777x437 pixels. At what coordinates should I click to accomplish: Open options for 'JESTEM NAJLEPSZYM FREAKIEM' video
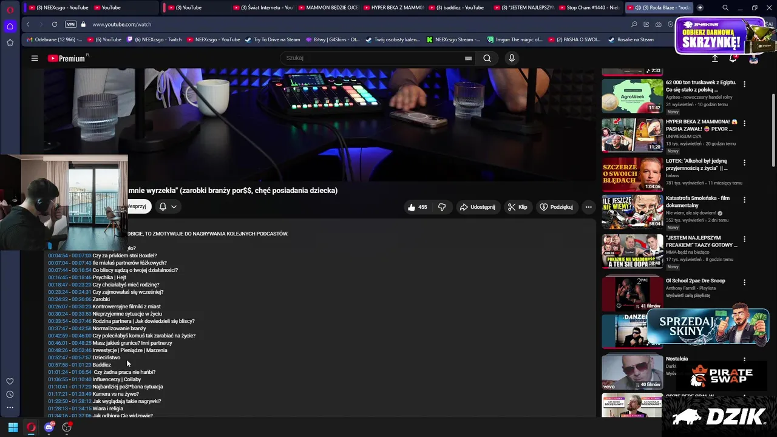click(745, 239)
